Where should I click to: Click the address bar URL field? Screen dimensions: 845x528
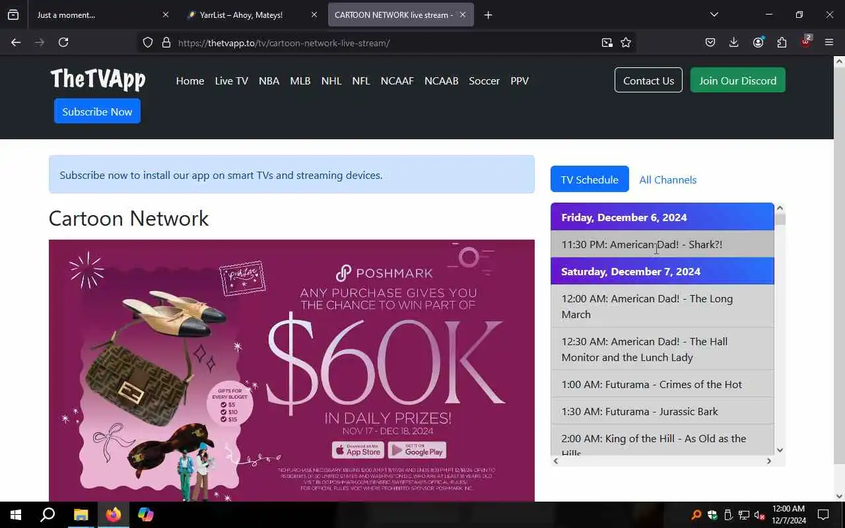pyautogui.click(x=386, y=43)
